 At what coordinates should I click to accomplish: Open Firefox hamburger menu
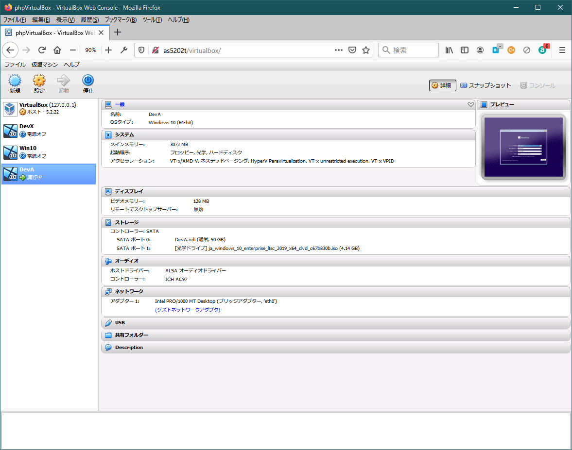562,50
